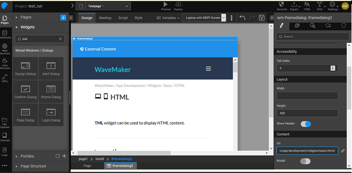This screenshot has height=173, width=352.
Task: Click the bind link icon beside Url
Action: [x=343, y=151]
